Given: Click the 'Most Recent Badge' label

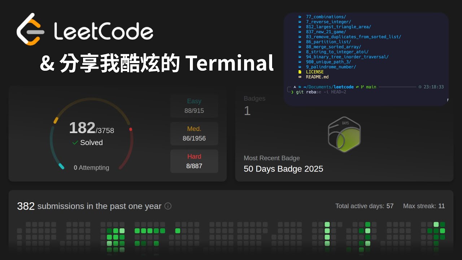Looking at the screenshot, I should click(272, 158).
